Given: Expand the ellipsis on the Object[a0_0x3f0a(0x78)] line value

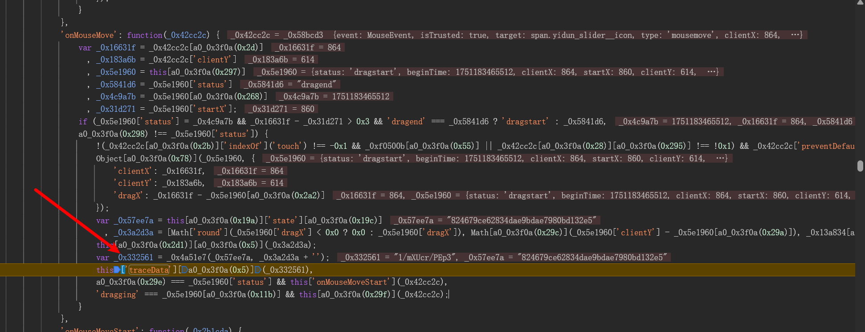Looking at the screenshot, I should (721, 158).
